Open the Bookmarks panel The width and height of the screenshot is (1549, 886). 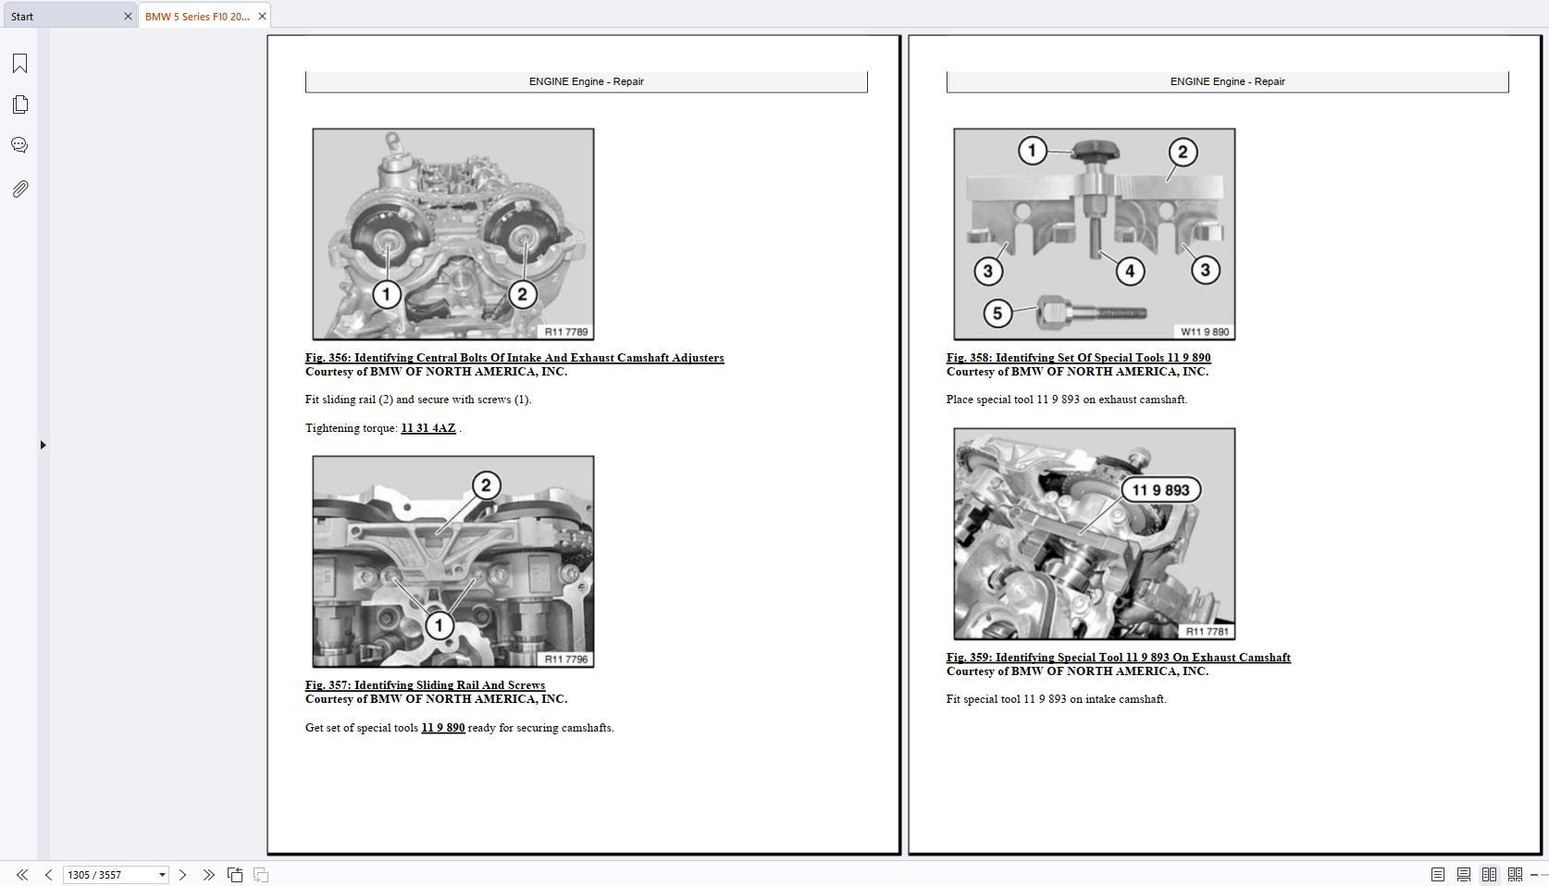pos(20,63)
